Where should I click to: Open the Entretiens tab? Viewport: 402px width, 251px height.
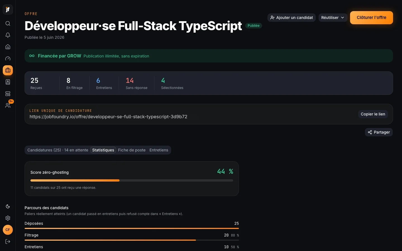[x=159, y=150]
